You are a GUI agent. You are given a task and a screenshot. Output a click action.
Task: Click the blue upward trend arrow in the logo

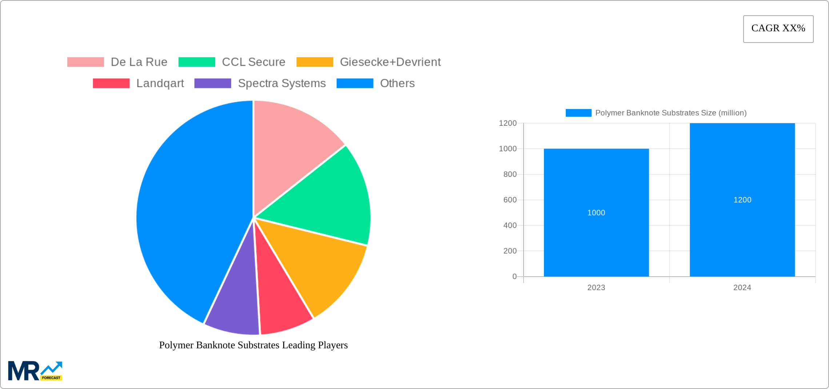point(52,366)
